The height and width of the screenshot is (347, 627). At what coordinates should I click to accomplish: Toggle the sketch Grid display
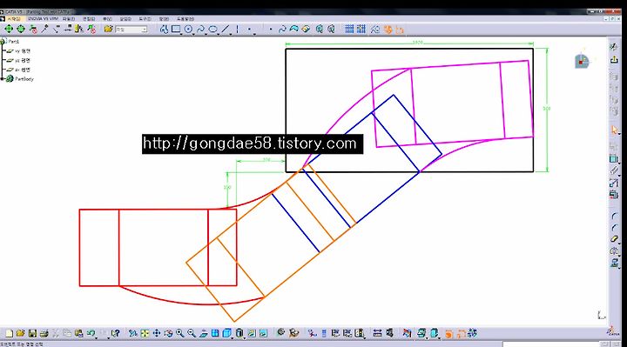point(349,29)
